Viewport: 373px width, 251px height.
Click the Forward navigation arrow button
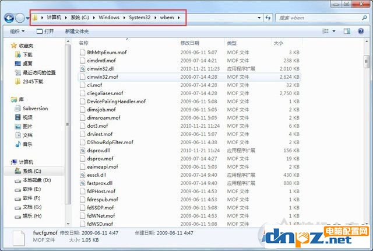coord(20,18)
